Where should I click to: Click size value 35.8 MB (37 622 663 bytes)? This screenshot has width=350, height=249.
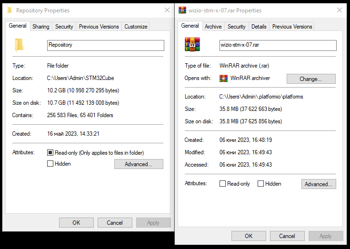point(250,109)
